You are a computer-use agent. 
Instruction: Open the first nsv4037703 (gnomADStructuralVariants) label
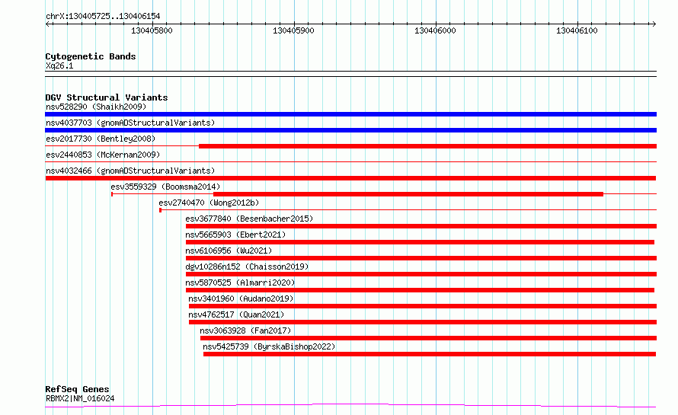[130, 123]
